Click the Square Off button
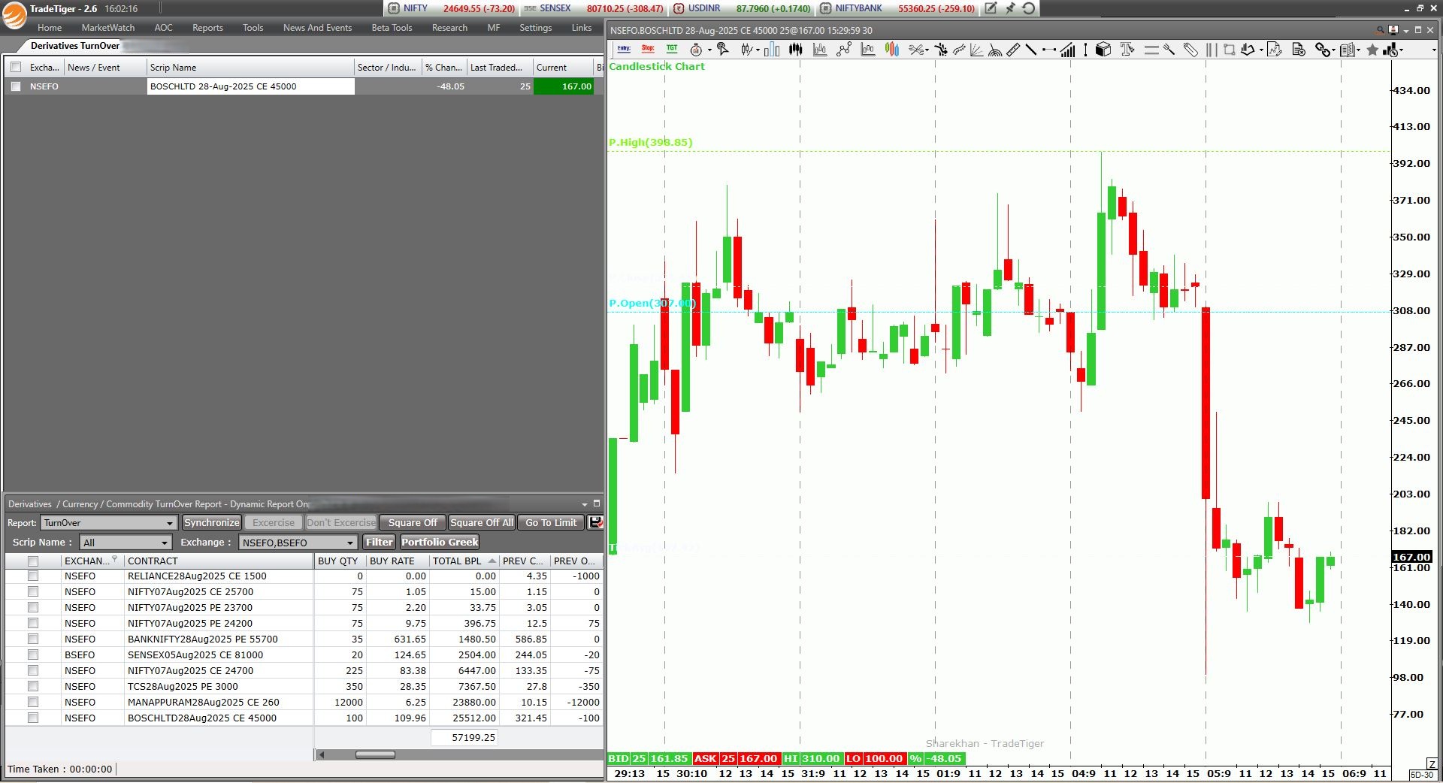 pos(413,522)
